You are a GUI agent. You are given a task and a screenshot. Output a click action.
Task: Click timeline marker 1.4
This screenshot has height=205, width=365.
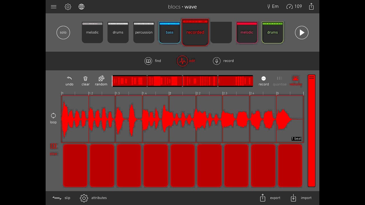coord(145,93)
